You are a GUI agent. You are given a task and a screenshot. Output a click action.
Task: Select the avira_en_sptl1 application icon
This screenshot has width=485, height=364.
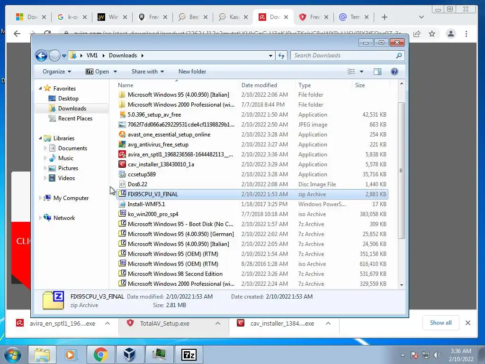[122, 154]
